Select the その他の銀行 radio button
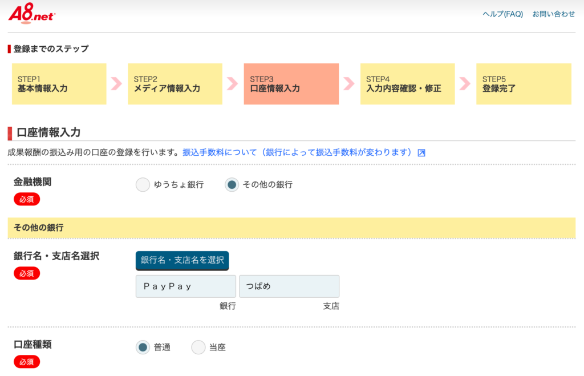This screenshot has height=376, width=584. point(232,185)
